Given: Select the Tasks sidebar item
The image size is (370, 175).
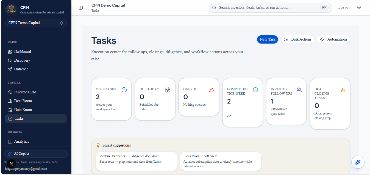Looking at the screenshot, I should point(36,119).
